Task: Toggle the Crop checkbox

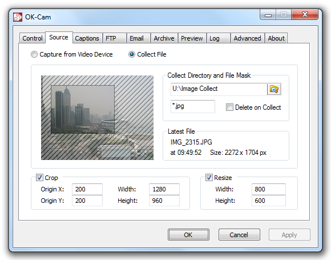Action: pos(39,177)
